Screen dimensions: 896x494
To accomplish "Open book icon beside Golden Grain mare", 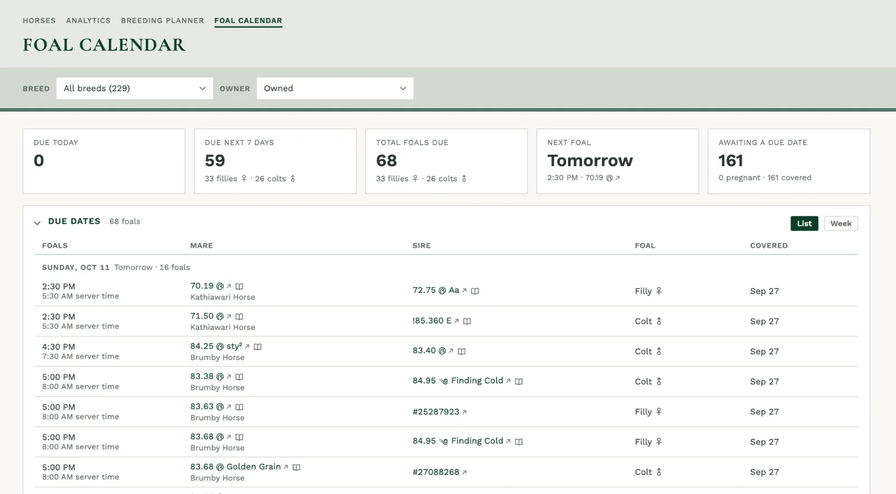I will [x=296, y=467].
